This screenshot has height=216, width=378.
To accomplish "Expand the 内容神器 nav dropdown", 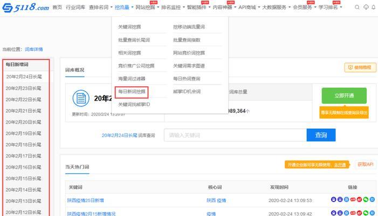I will 224,7.
